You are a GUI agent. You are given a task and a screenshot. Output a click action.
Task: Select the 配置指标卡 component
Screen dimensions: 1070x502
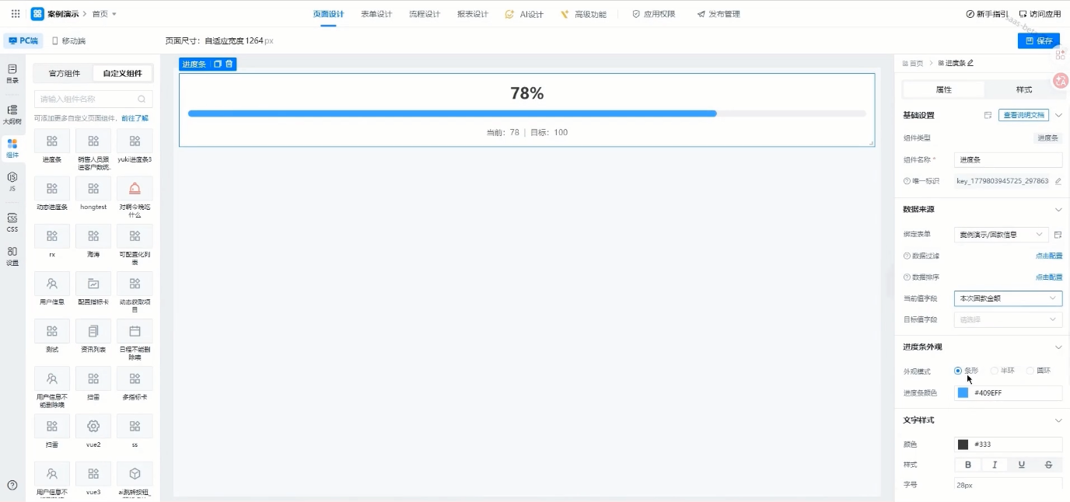[x=93, y=288]
